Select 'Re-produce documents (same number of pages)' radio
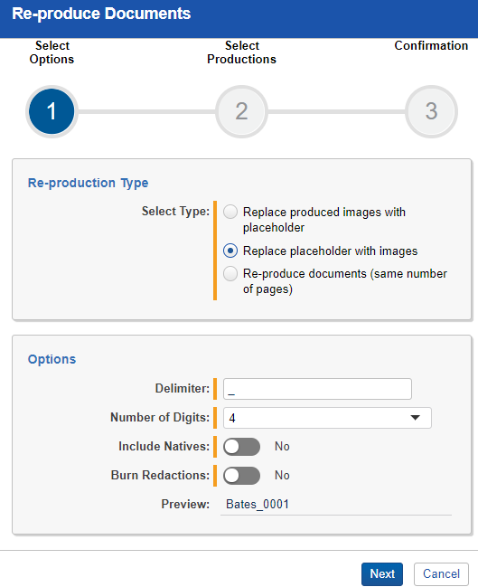The width and height of the screenshot is (478, 587). pos(230,274)
